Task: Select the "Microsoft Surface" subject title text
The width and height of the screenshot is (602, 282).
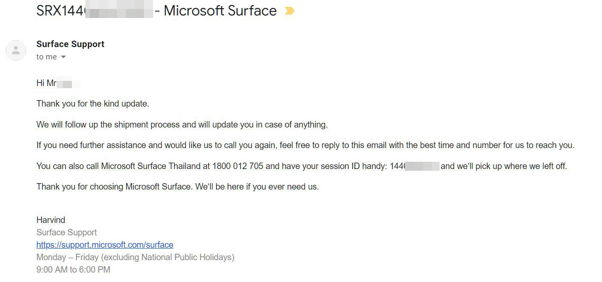Action: point(220,11)
